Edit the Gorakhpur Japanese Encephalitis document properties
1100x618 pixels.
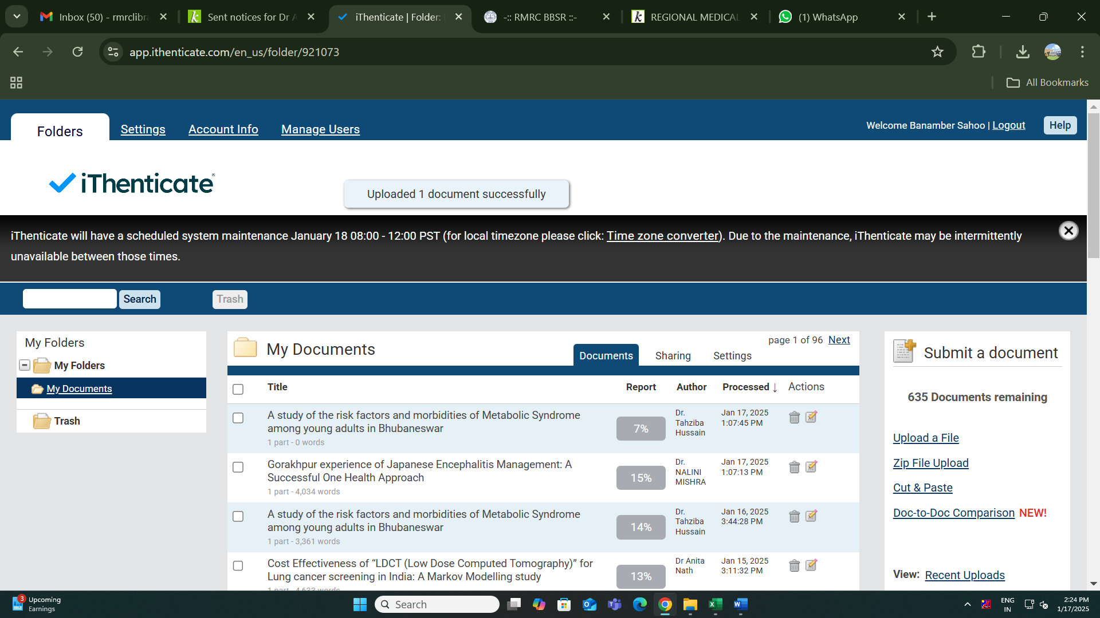click(x=811, y=466)
